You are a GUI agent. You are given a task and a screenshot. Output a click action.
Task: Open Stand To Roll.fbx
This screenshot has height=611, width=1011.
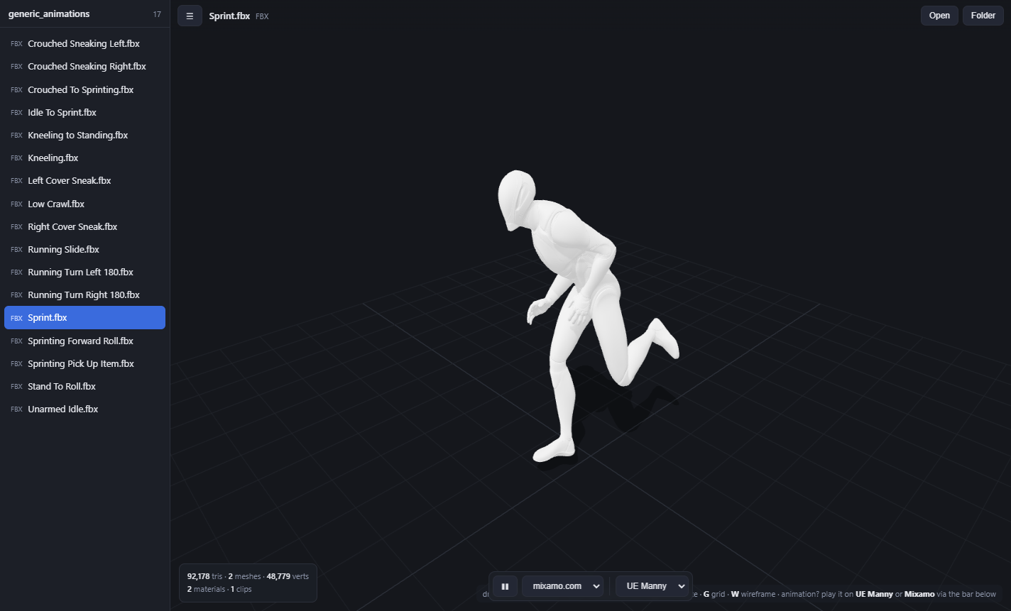pos(85,386)
